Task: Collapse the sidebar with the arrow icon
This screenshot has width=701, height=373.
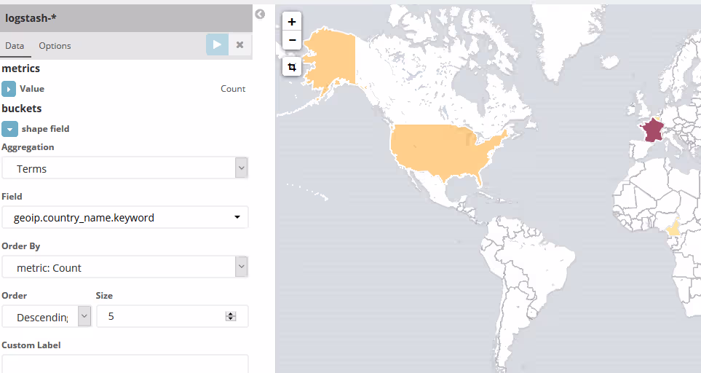Action: pyautogui.click(x=260, y=14)
